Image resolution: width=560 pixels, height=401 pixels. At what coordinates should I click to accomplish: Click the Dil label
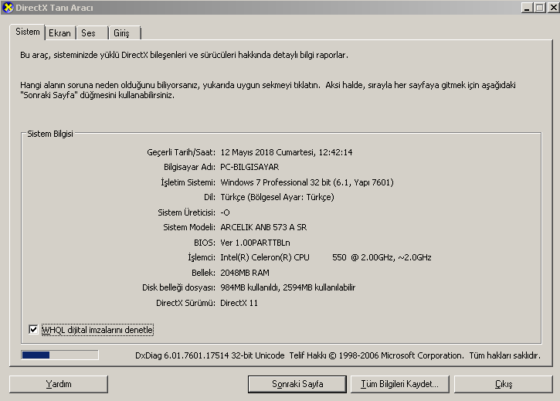coord(209,197)
